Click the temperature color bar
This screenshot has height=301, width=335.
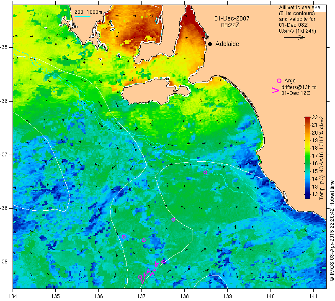pos(307,158)
